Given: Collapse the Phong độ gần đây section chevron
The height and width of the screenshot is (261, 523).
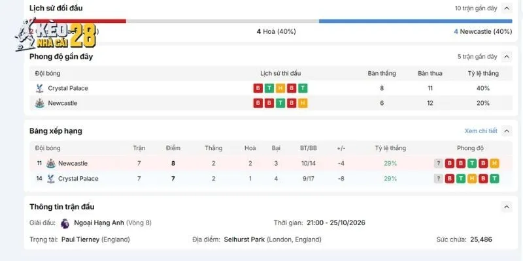Looking at the screenshot, I should [x=506, y=57].
